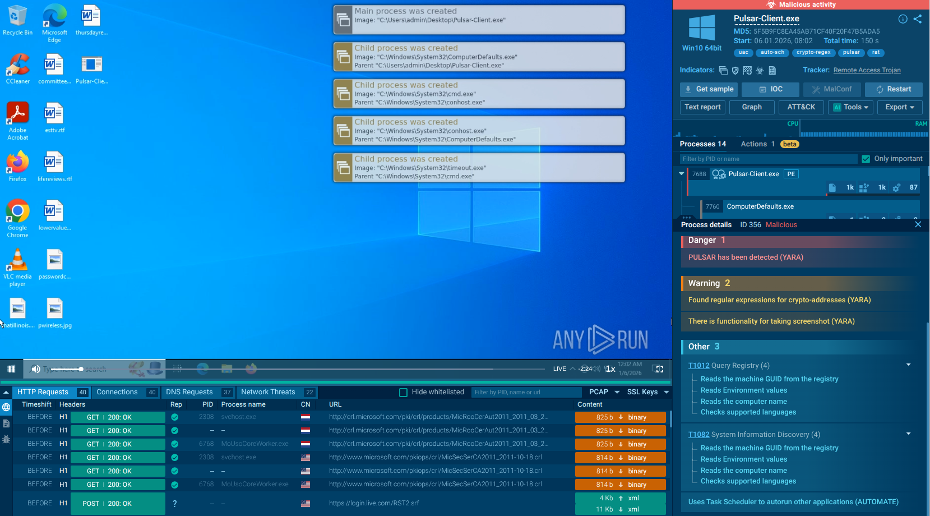Open the share analysis icon at top right
The height and width of the screenshot is (516, 930).
(918, 19)
